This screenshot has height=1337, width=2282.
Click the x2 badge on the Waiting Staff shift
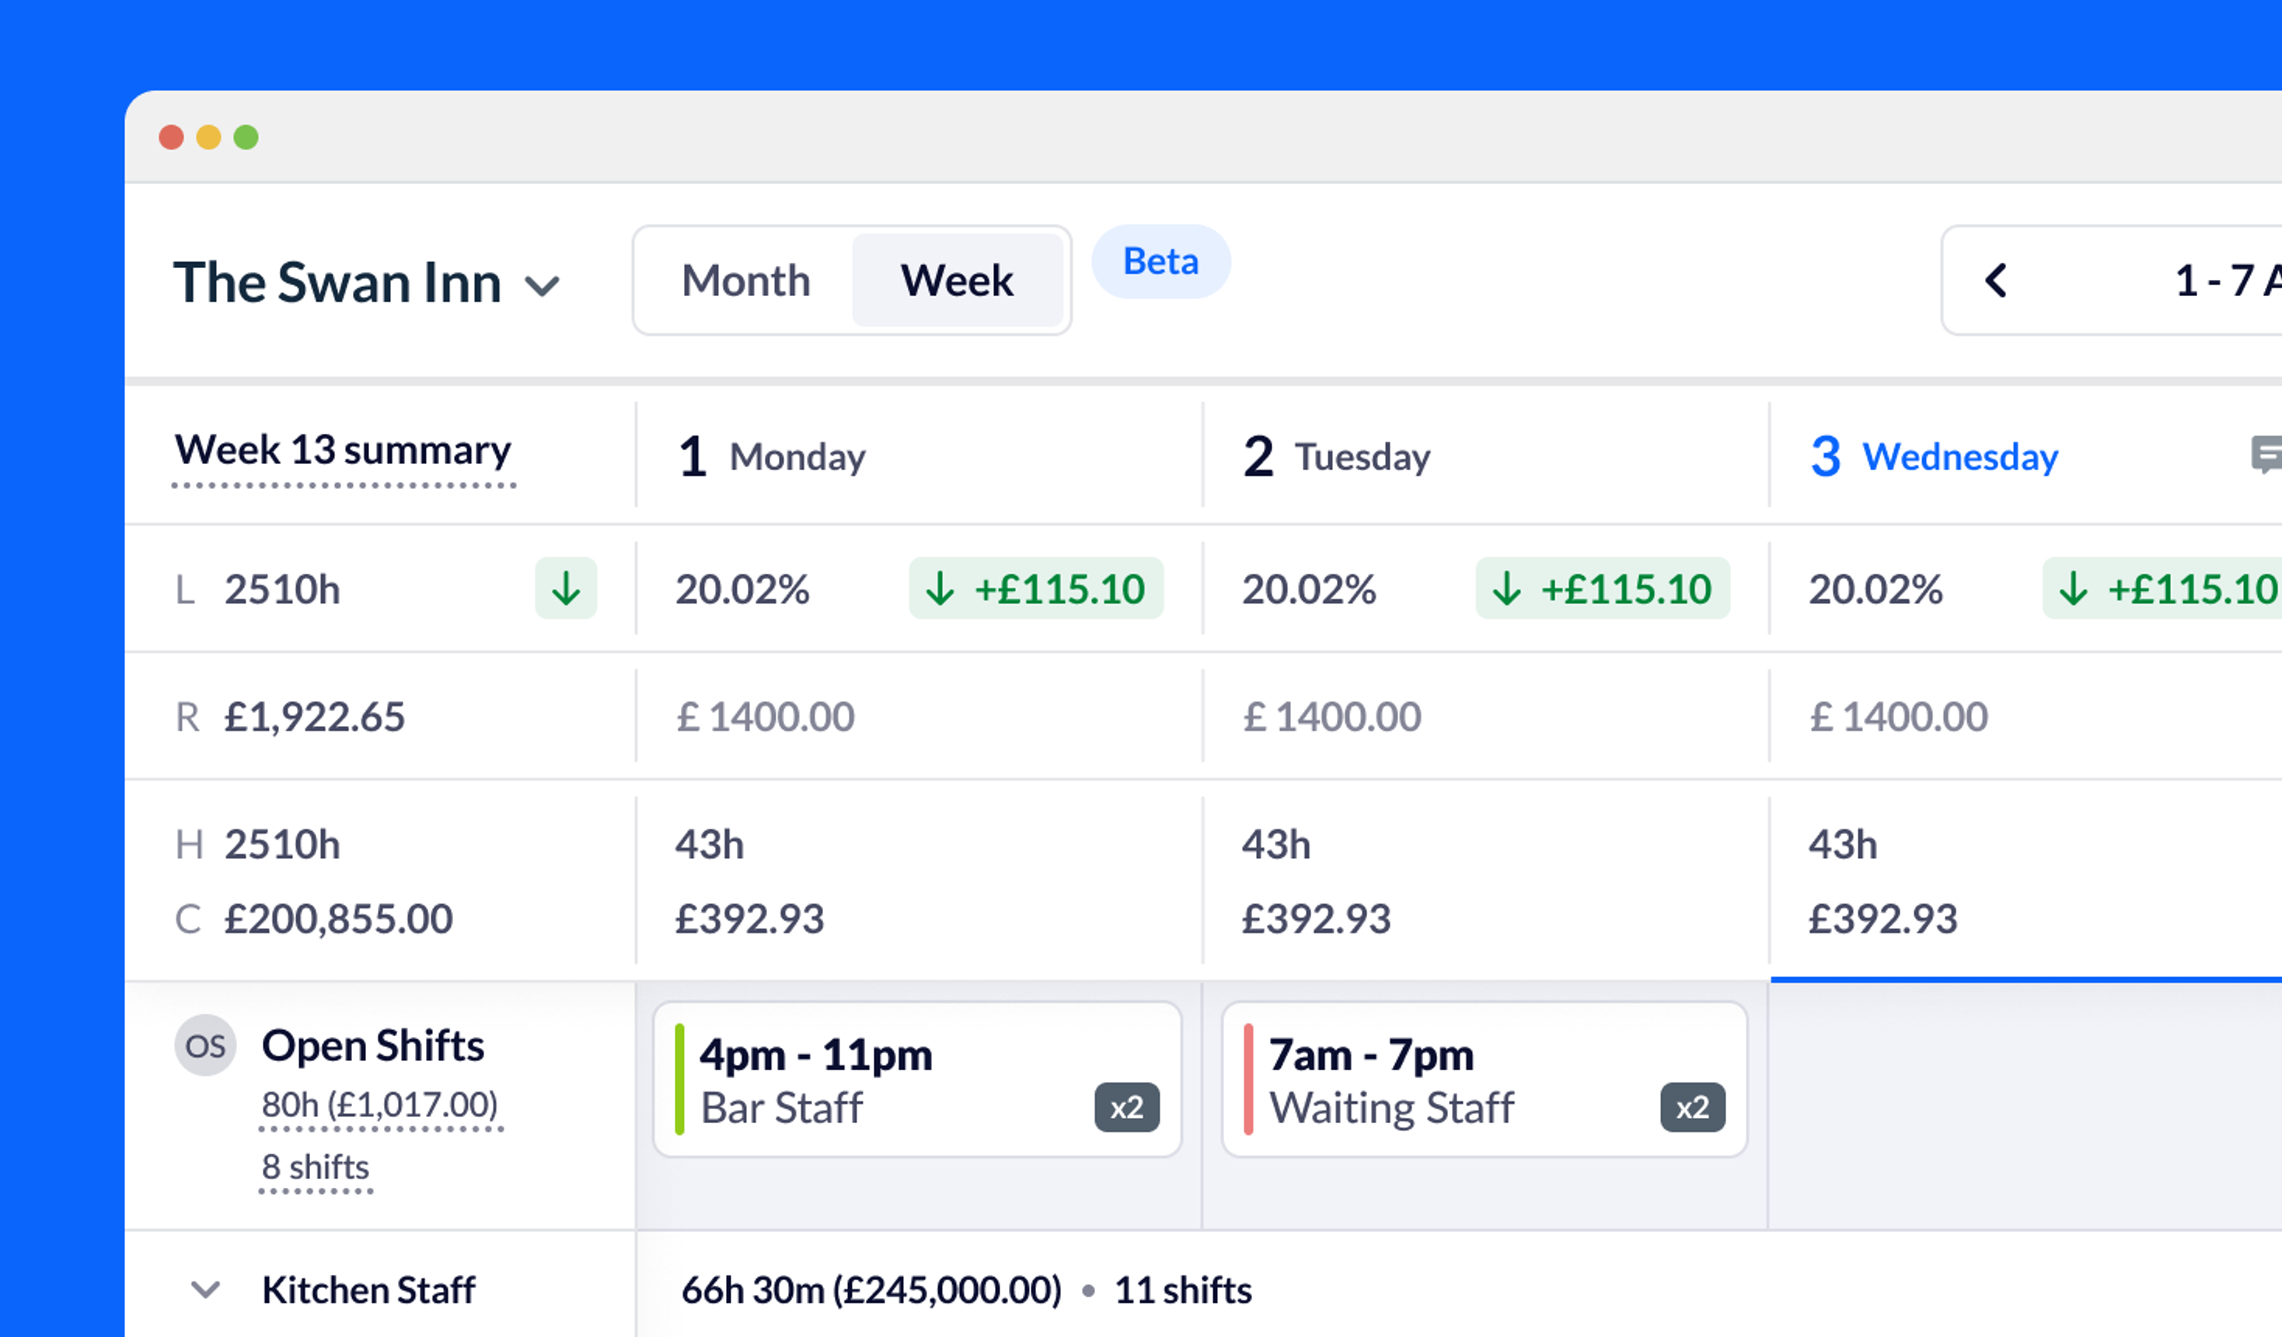[x=1694, y=1107]
